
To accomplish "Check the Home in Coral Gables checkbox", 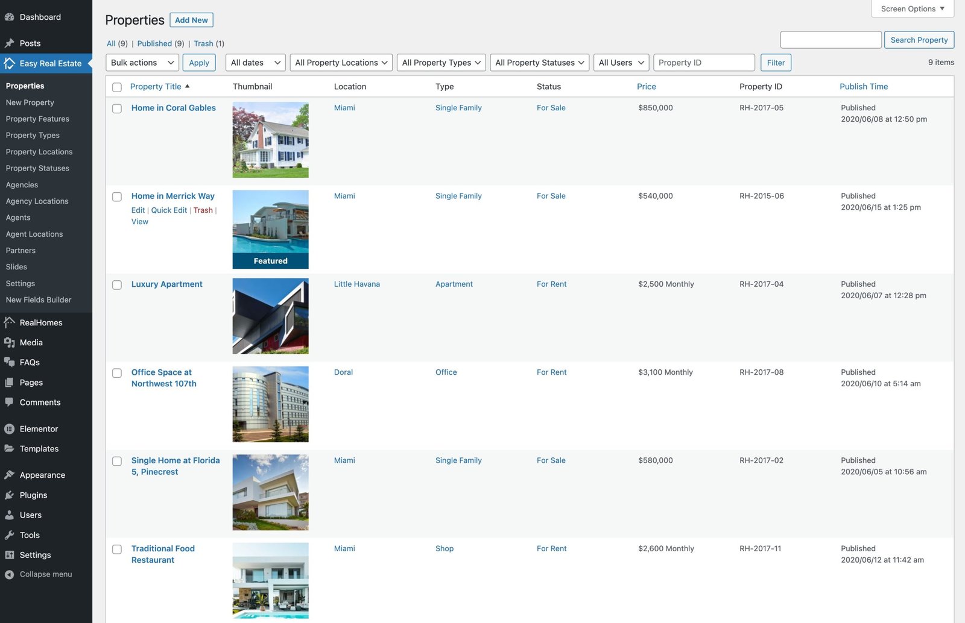I will [117, 109].
